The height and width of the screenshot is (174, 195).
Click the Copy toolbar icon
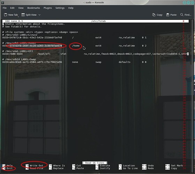(x=154, y=15)
